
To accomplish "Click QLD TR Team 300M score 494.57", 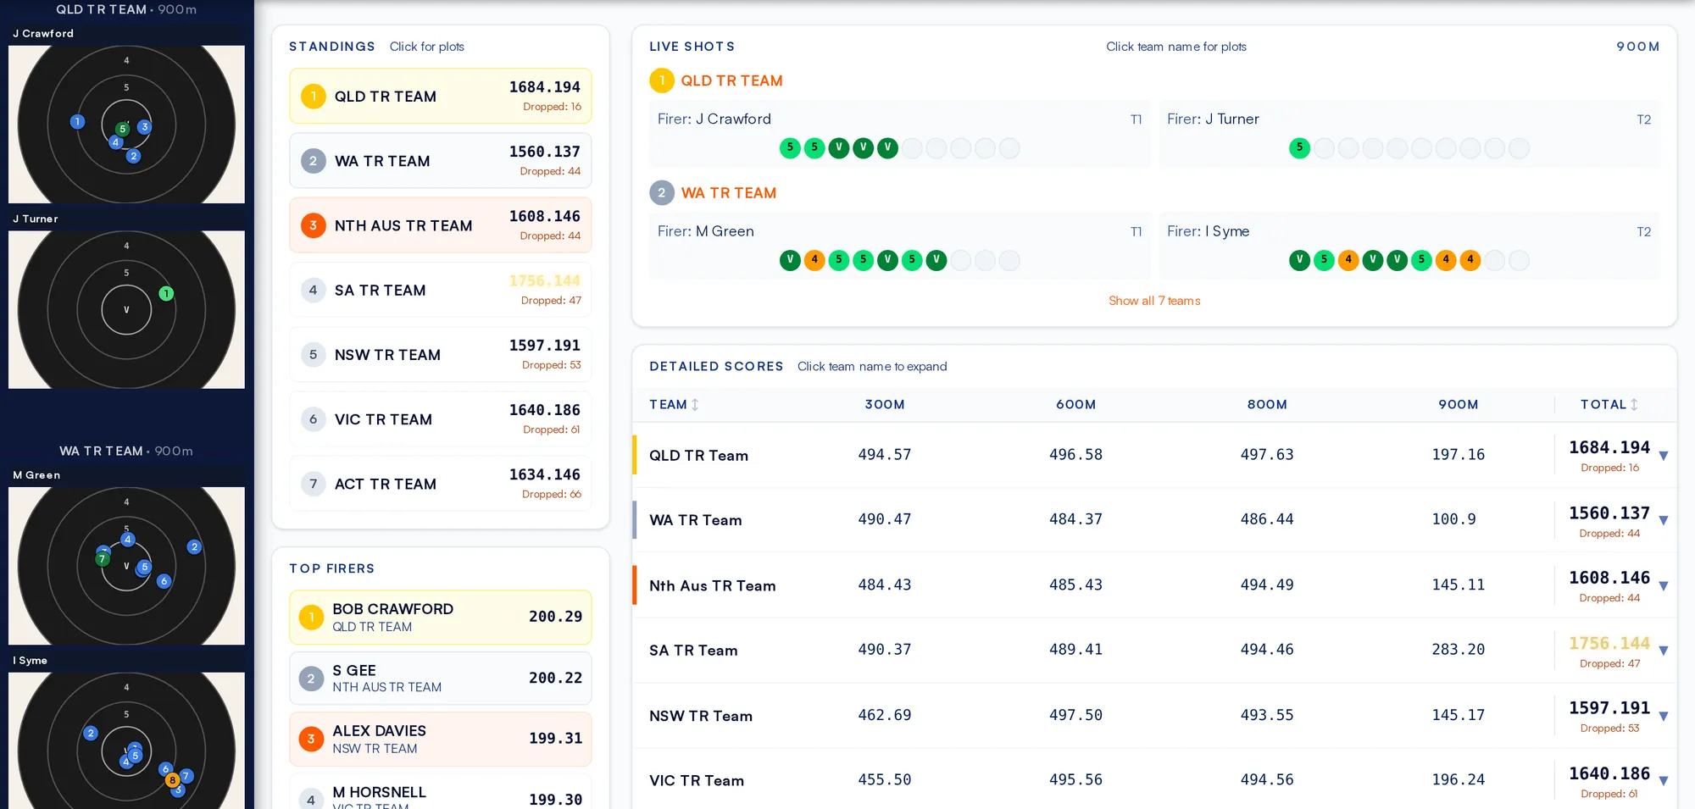I will pos(885,455).
